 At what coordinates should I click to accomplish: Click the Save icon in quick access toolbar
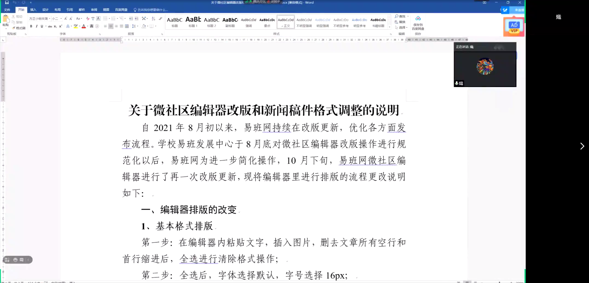click(7, 2)
